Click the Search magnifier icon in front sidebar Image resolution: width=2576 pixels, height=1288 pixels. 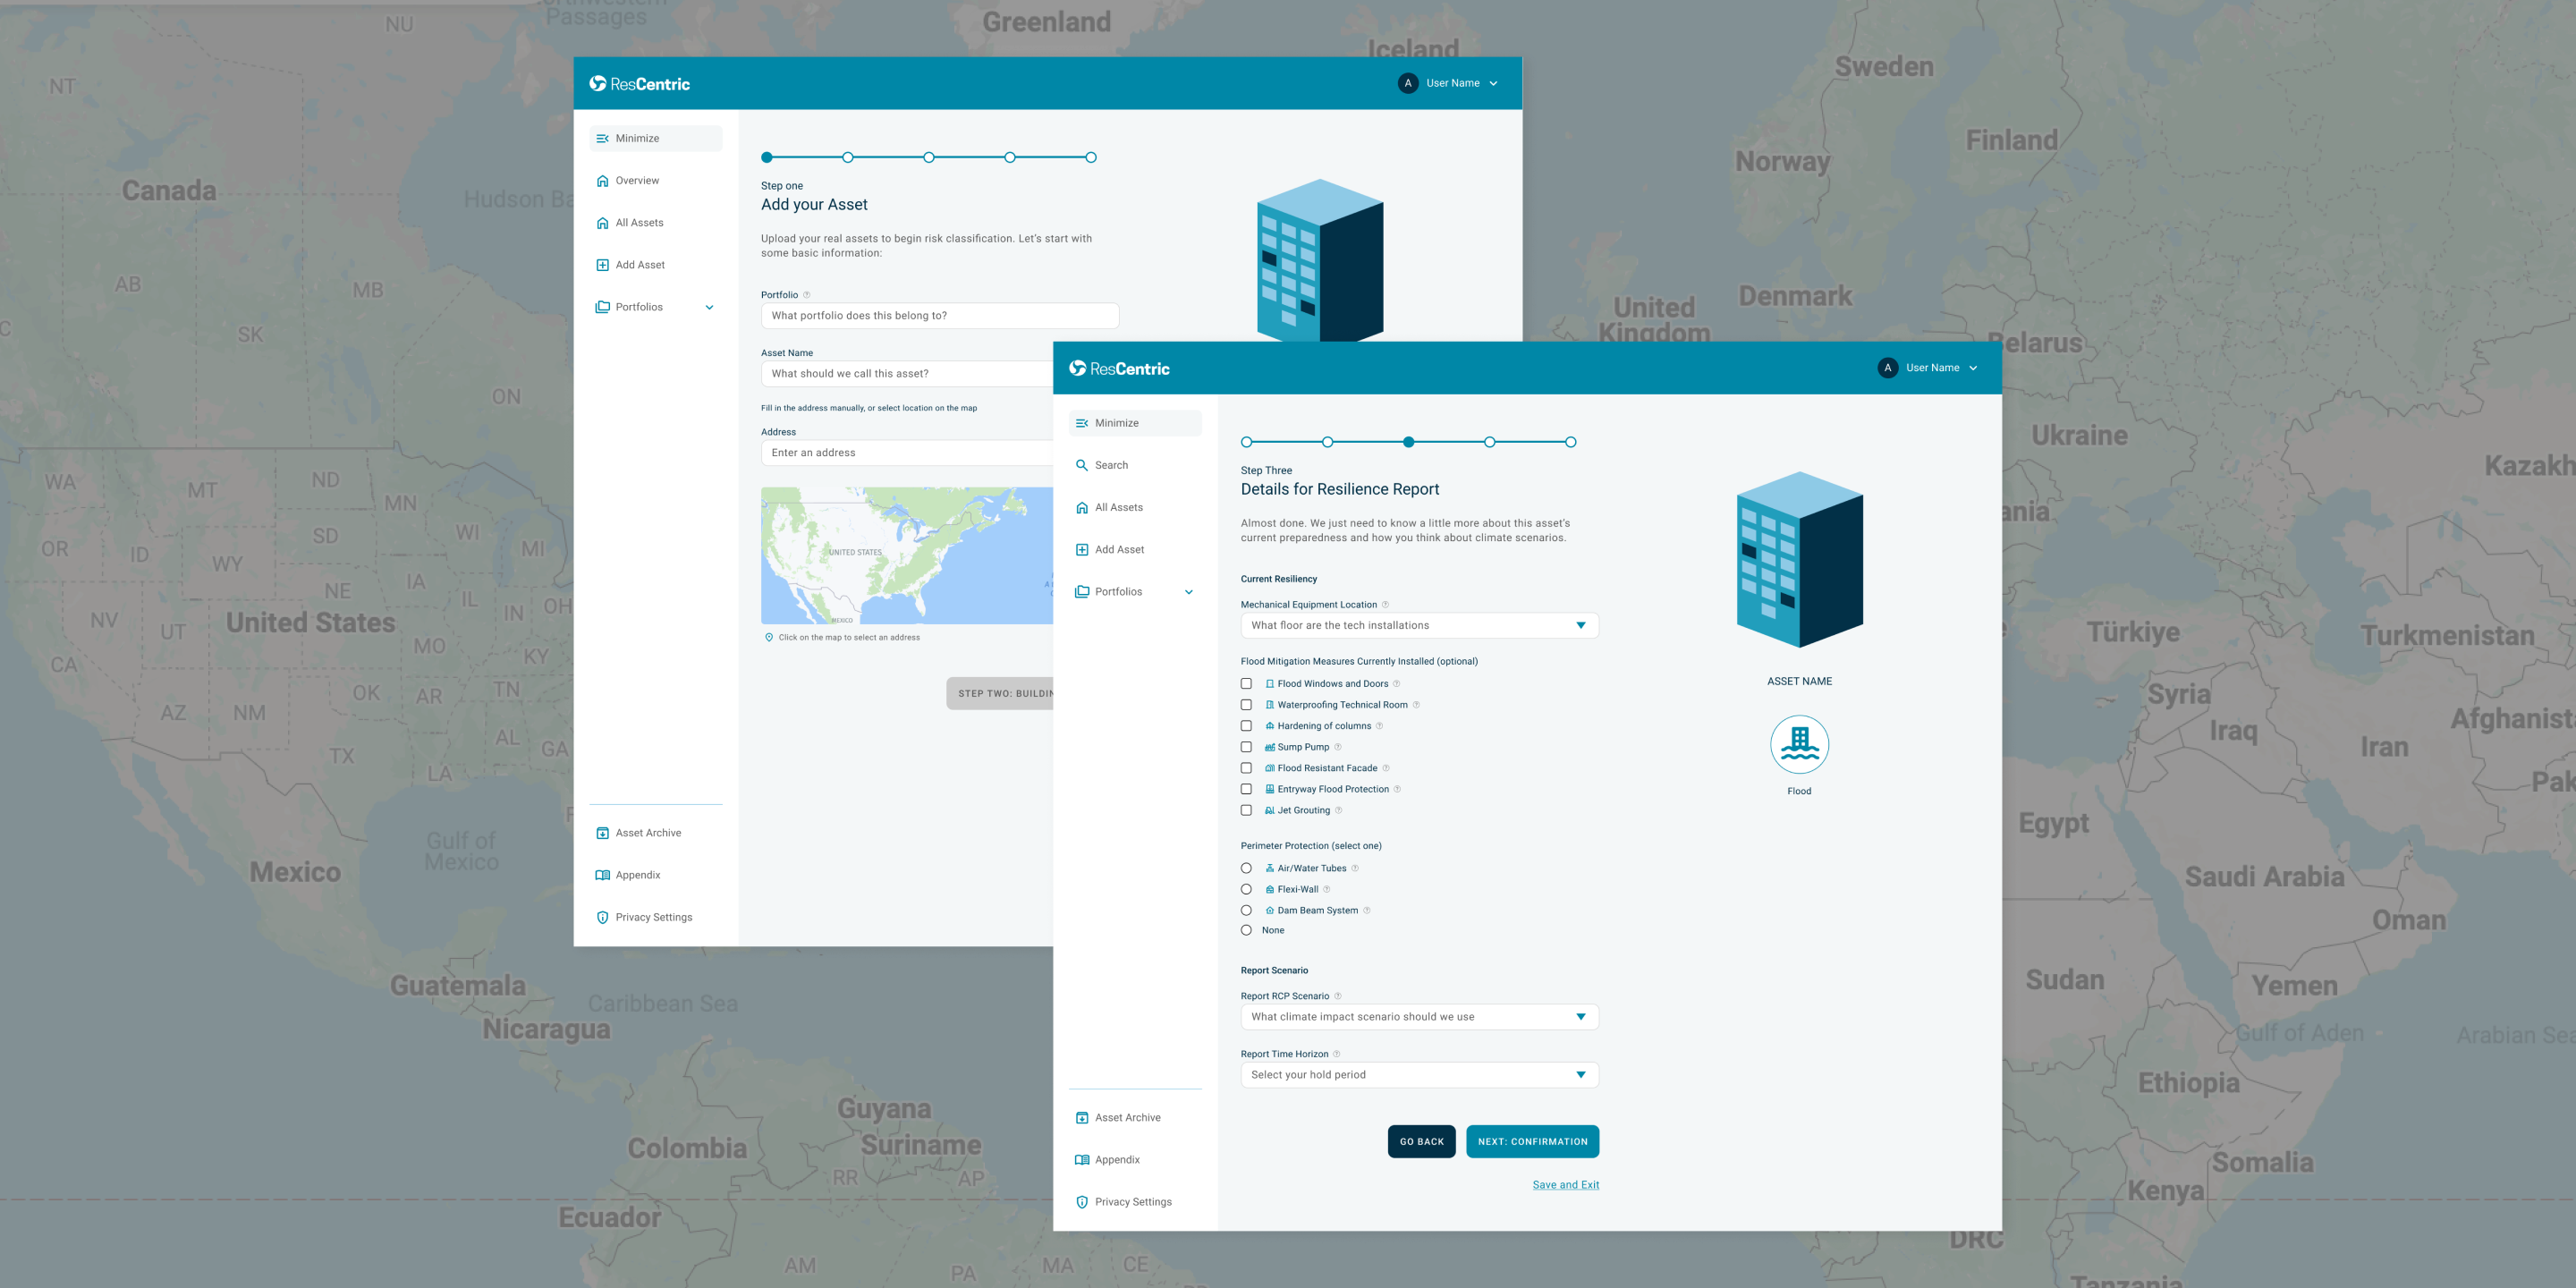pyautogui.click(x=1082, y=465)
